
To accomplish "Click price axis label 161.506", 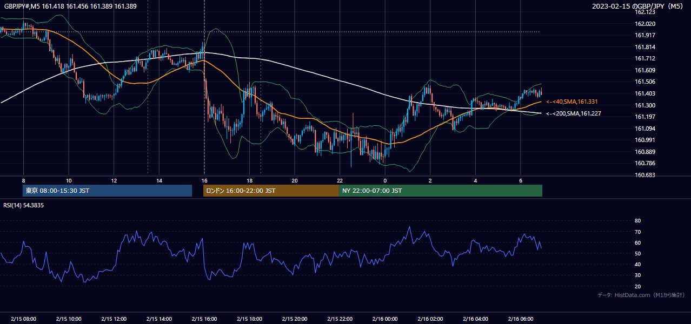I will [x=645, y=82].
